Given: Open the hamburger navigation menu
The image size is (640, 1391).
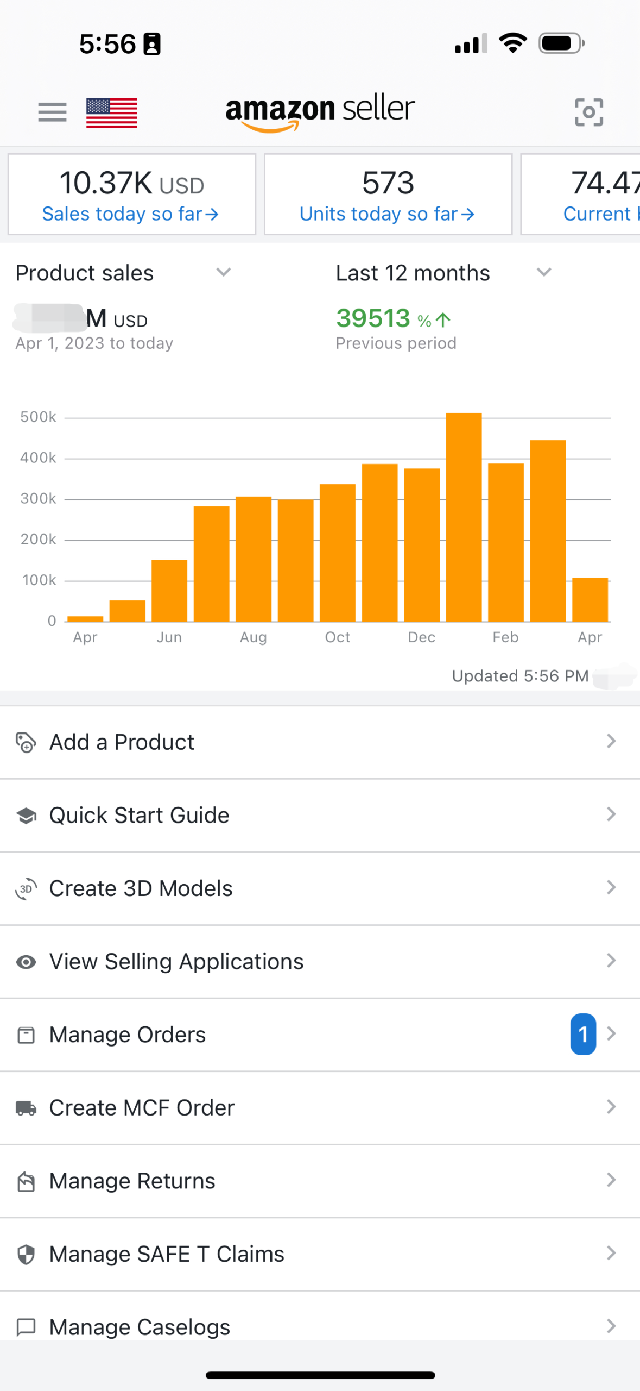Looking at the screenshot, I should pyautogui.click(x=52, y=112).
